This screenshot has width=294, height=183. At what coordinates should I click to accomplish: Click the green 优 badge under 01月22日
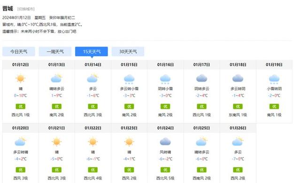coord(93,170)
